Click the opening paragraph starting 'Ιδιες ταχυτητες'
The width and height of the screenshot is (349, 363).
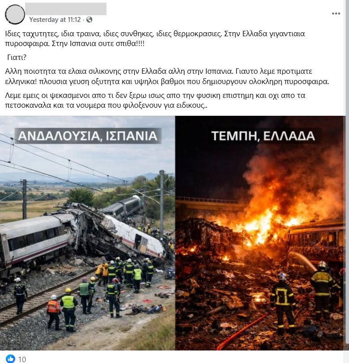click(x=155, y=38)
